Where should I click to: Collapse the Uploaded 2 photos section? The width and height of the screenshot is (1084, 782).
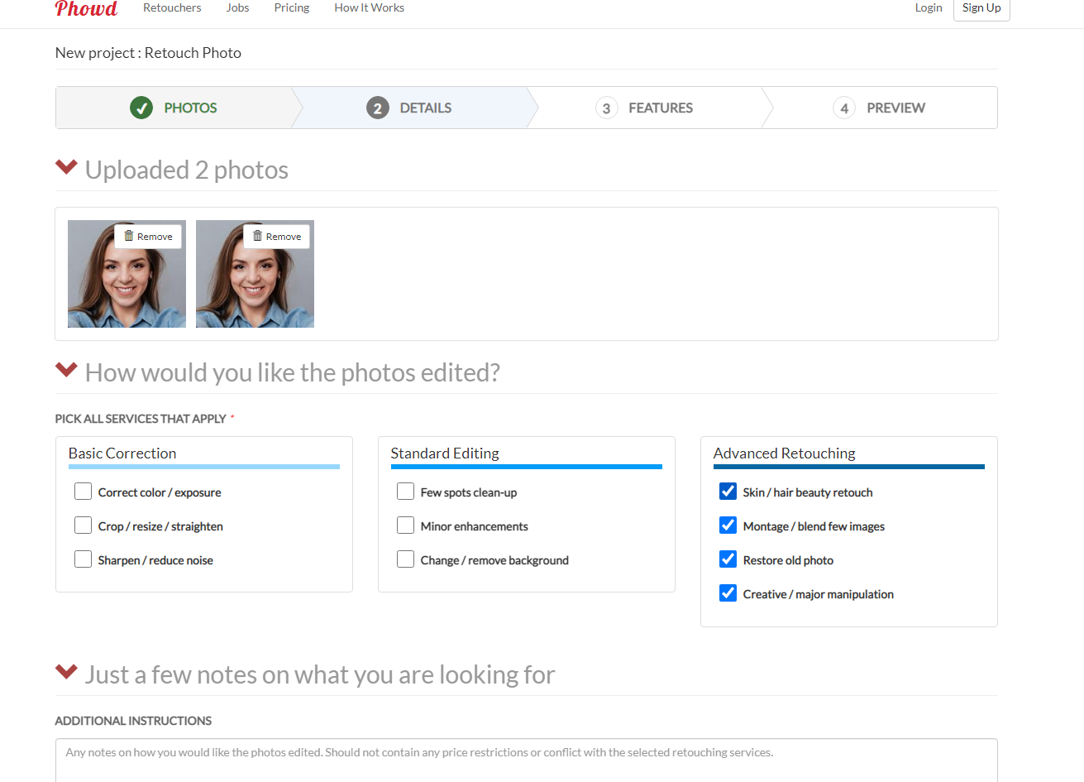click(x=66, y=168)
